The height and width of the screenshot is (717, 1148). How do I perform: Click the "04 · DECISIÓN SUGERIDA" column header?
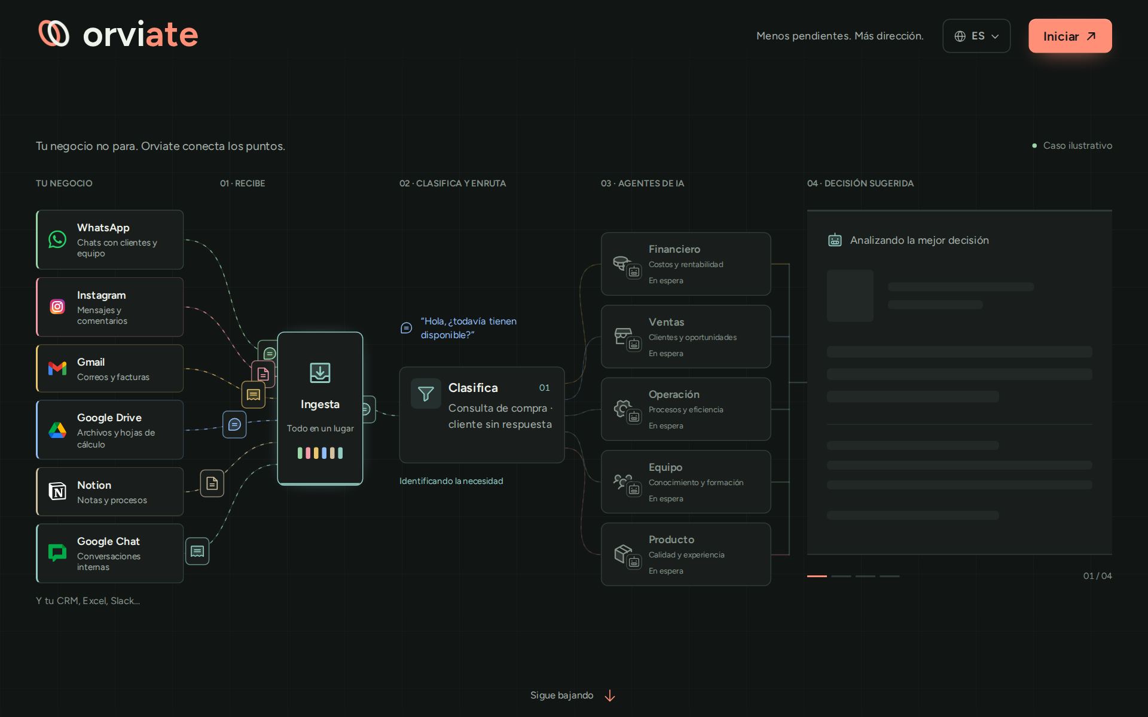(860, 183)
